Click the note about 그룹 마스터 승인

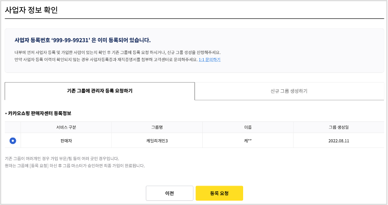point(75,166)
